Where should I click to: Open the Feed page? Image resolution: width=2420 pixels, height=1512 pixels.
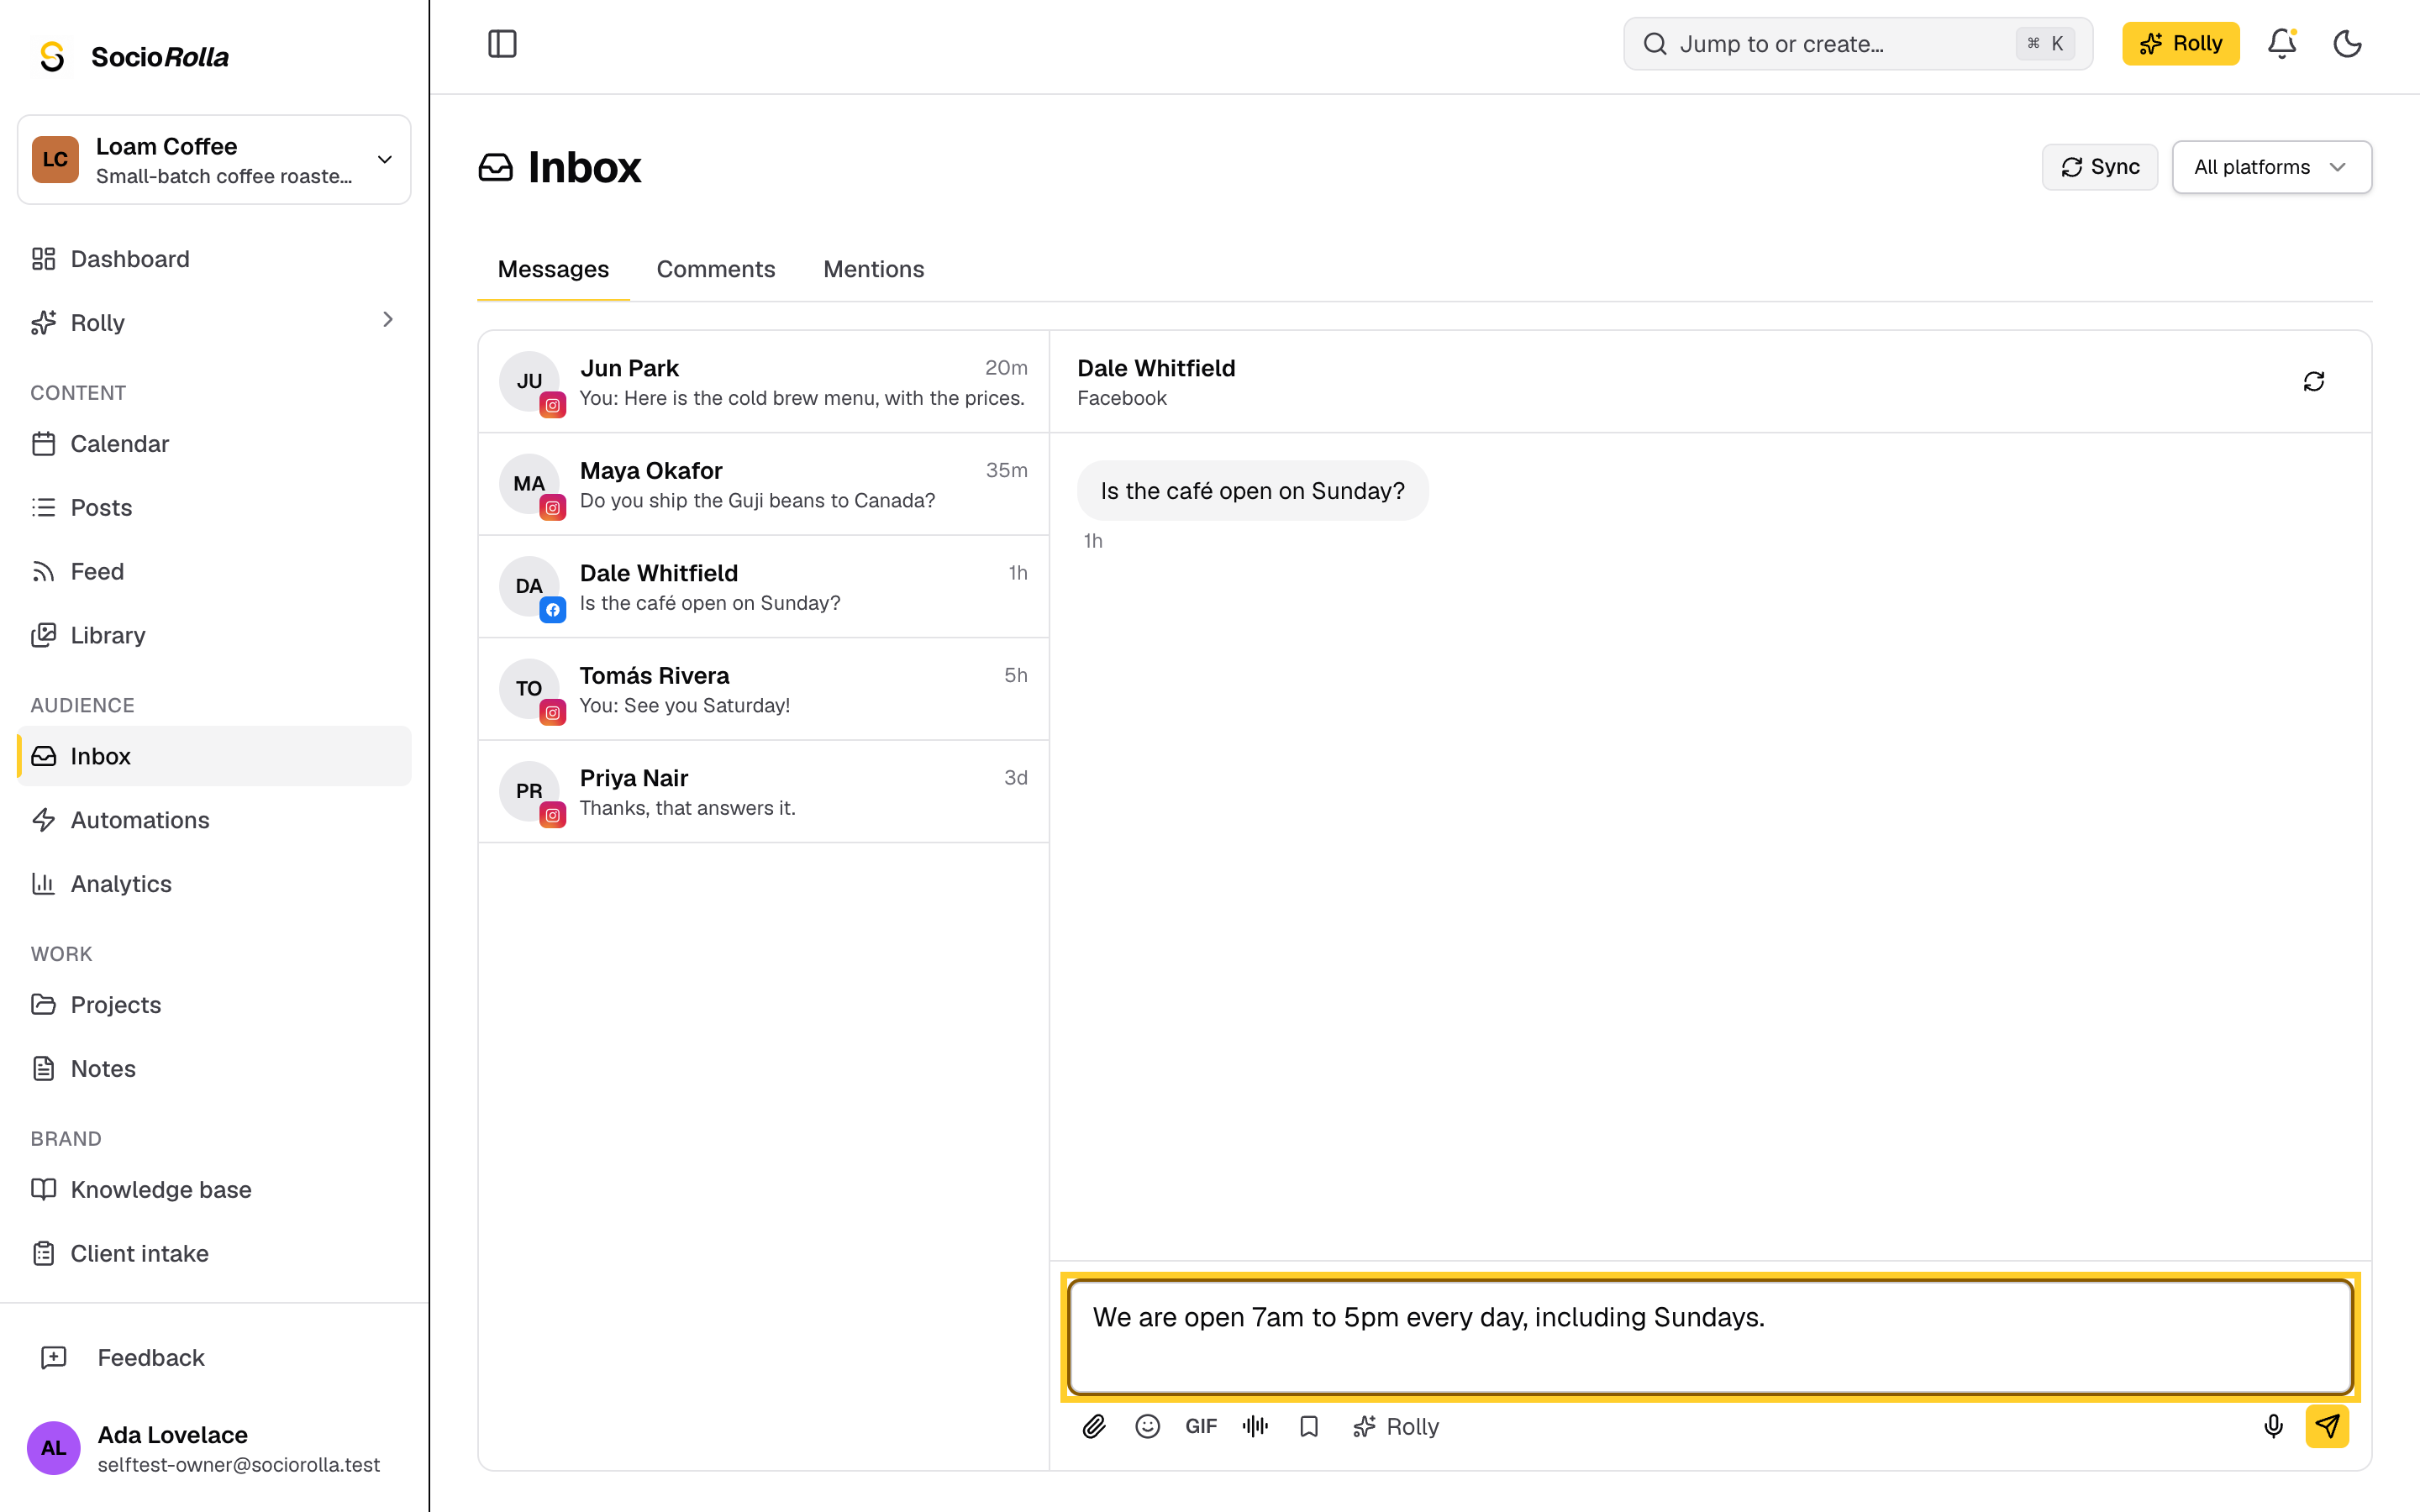coord(214,572)
